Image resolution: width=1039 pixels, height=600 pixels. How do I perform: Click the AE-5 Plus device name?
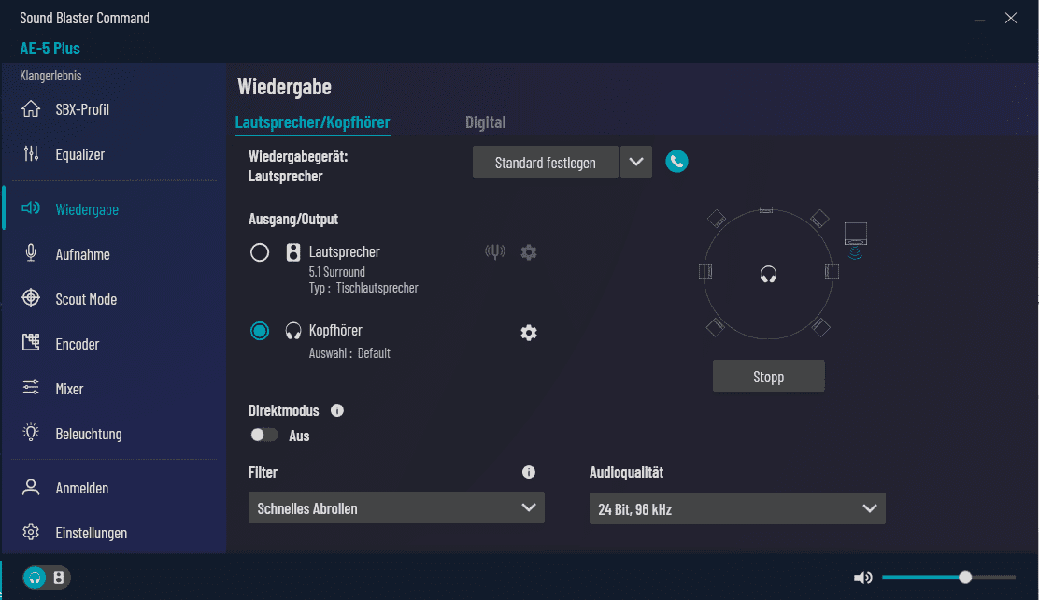pyautogui.click(x=50, y=49)
